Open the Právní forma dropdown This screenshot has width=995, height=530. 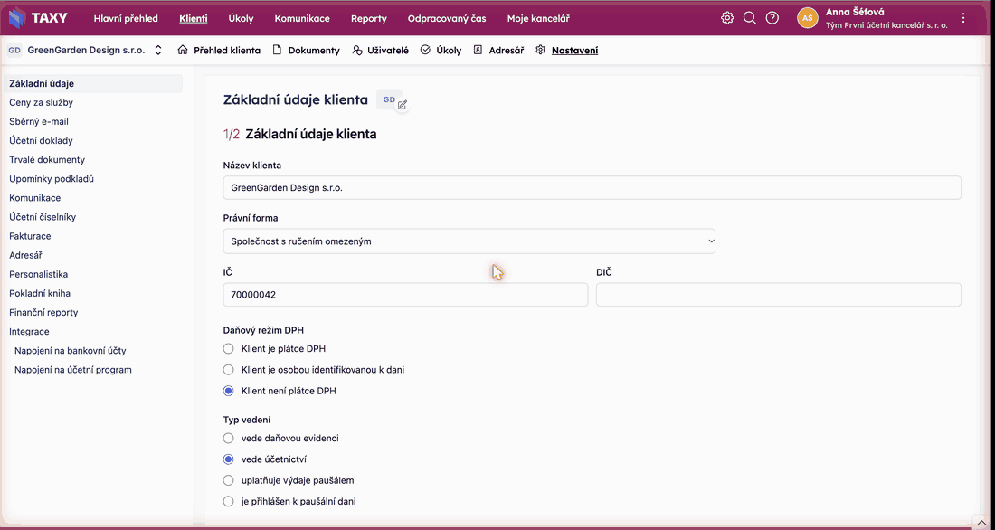click(x=469, y=241)
